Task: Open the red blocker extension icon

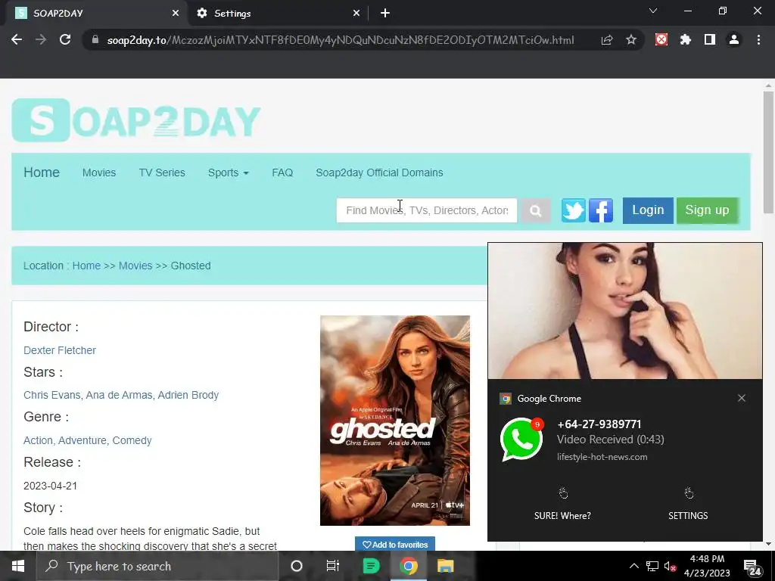Action: click(661, 39)
